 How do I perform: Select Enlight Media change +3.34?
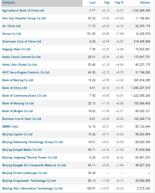click(x=105, y=150)
